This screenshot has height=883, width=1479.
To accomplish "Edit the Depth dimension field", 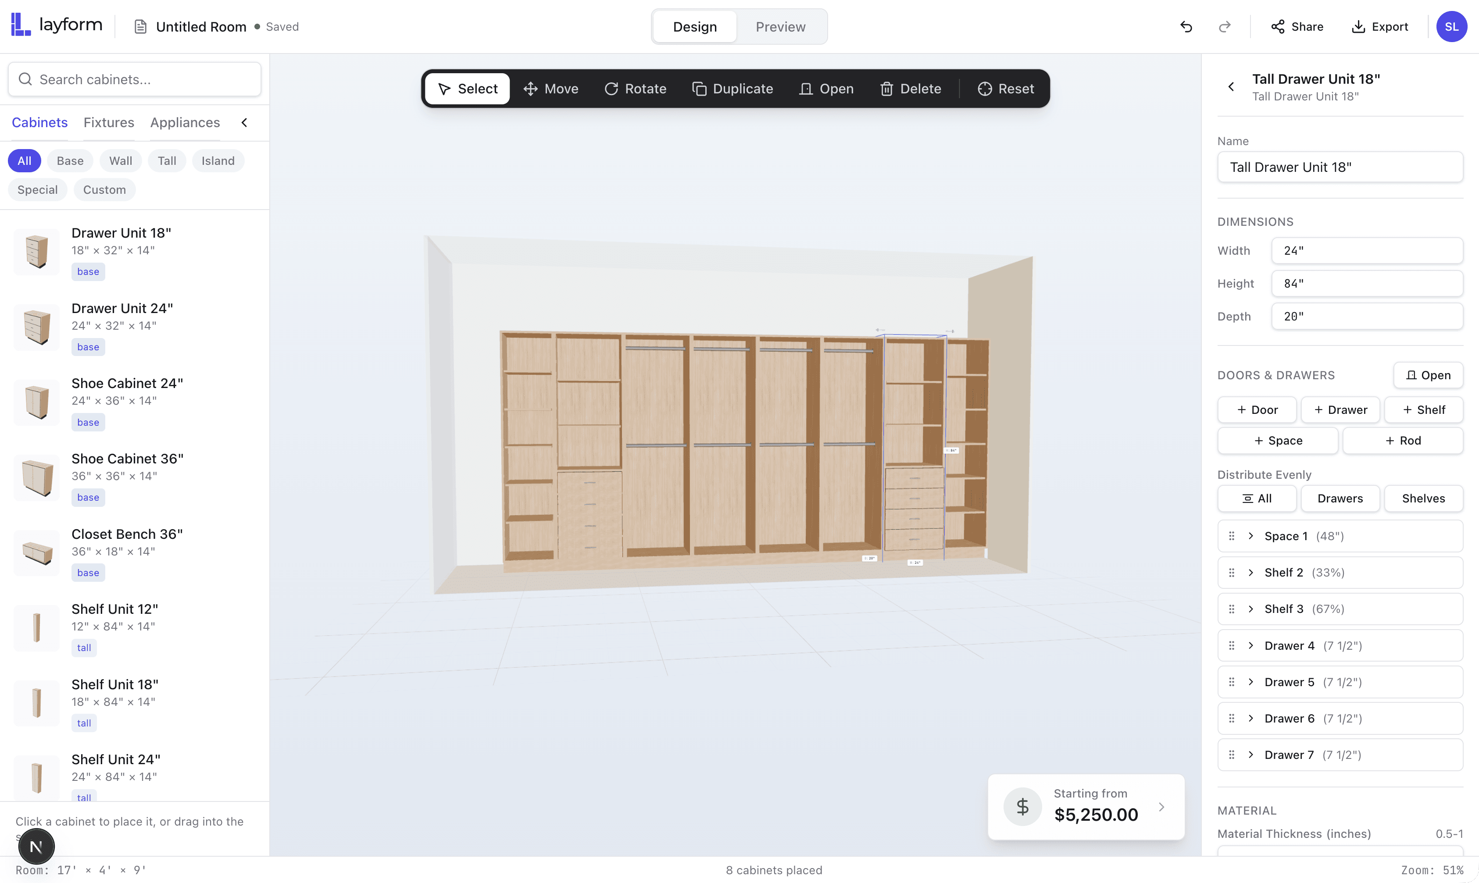I will [x=1367, y=317].
